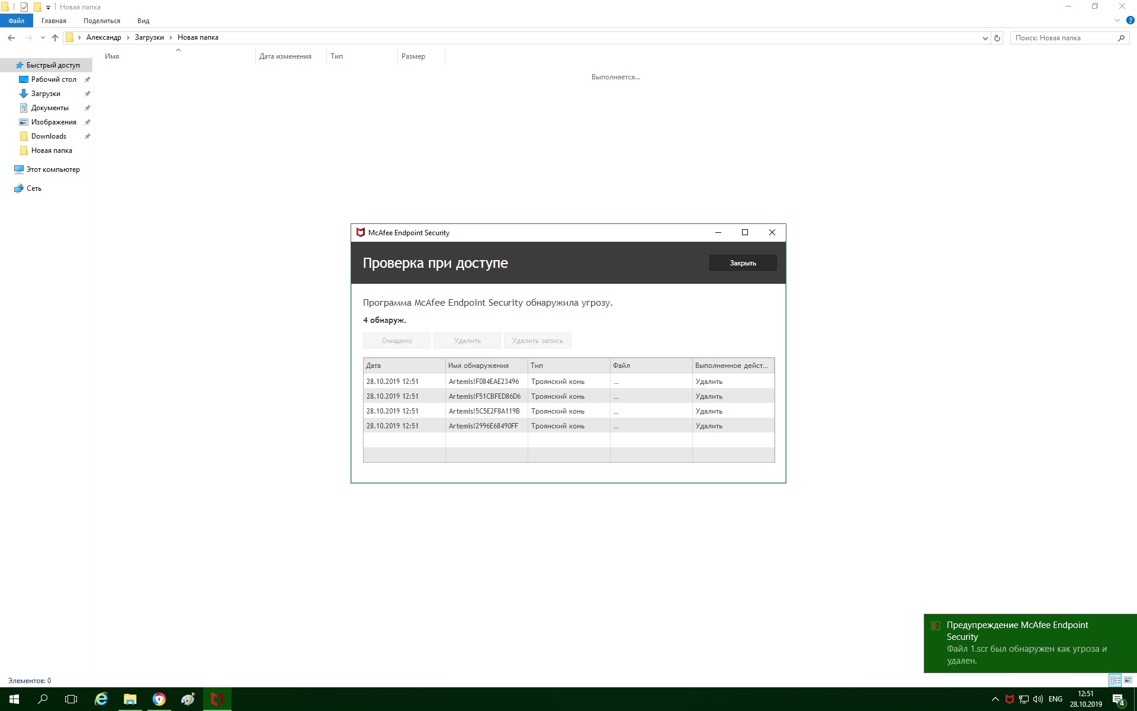This screenshot has height=711, width=1137.
Task: Expand the ribbon with the chevron
Action: [1117, 21]
